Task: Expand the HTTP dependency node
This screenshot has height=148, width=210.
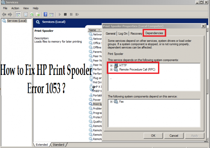Action: click(x=111, y=66)
